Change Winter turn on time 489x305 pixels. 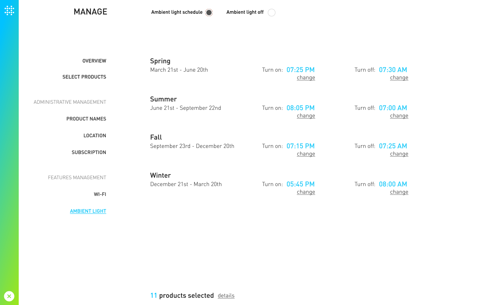pos(306,192)
